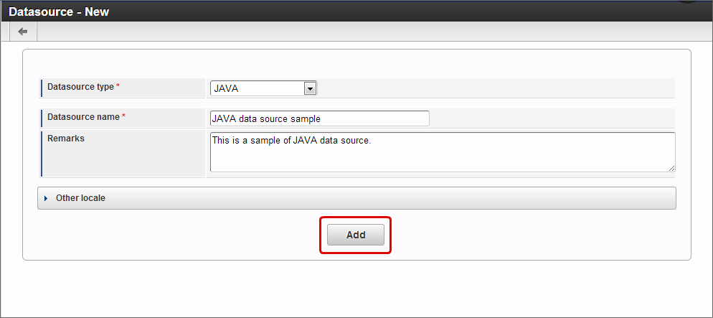Screen dimensions: 713x318
Task: Grab the Remarks textarea resize grip
Action: (x=671, y=168)
